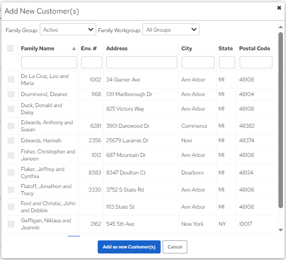The width and height of the screenshot is (286, 260).
Task: Click the Address column header
Action: click(x=117, y=48)
